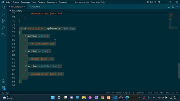This screenshot has height=101, width=180.
Task: Click test_test.php in the breadcrumb
Action: [17, 11]
